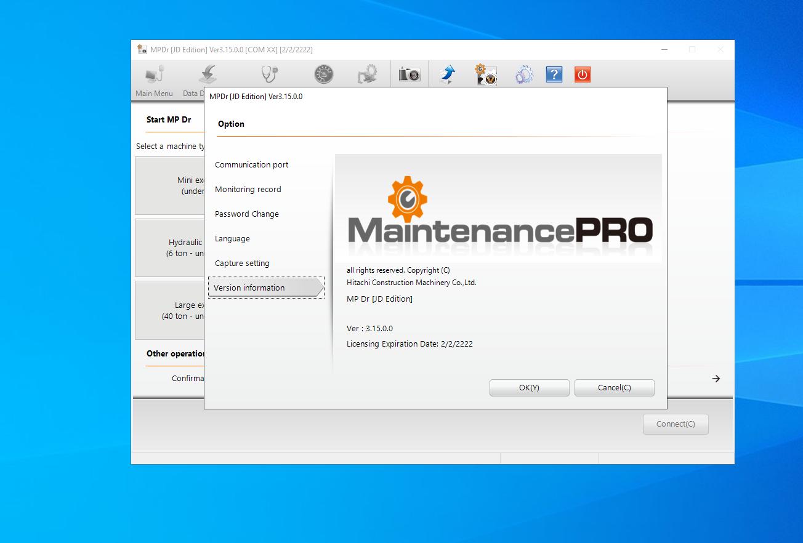Open Options via the gear-camera icon
803x543 pixels.
486,73
